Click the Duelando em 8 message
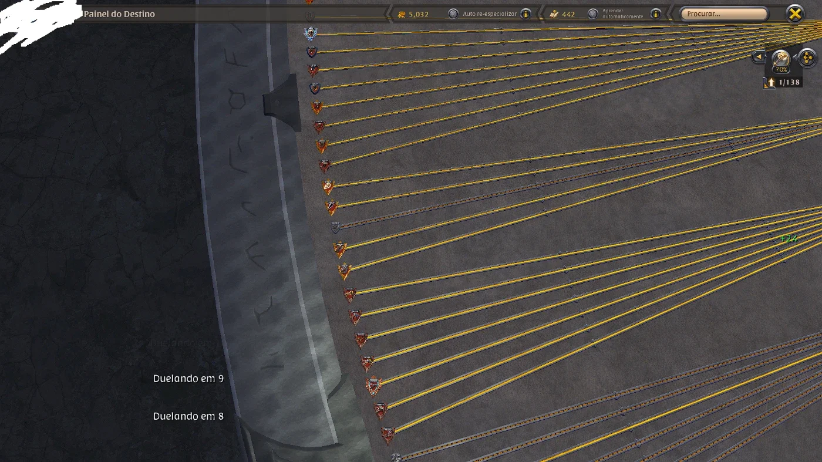The image size is (822, 462). pos(188,416)
